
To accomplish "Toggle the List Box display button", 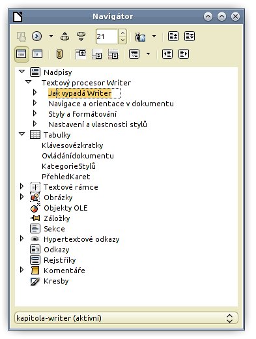I will click(x=21, y=54).
